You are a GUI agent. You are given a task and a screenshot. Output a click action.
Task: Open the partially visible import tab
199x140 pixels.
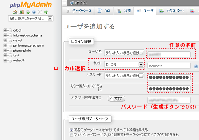click(193, 11)
